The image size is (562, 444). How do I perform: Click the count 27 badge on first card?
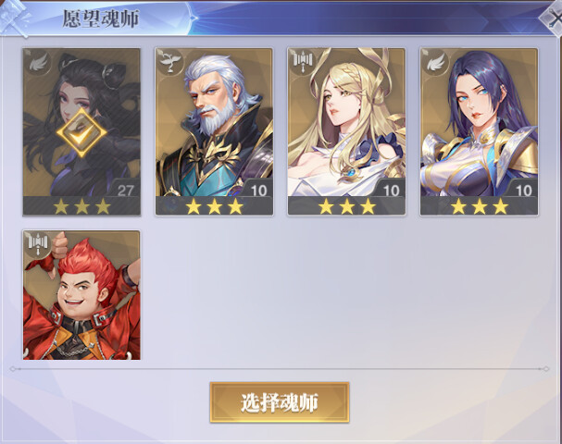pyautogui.click(x=125, y=191)
